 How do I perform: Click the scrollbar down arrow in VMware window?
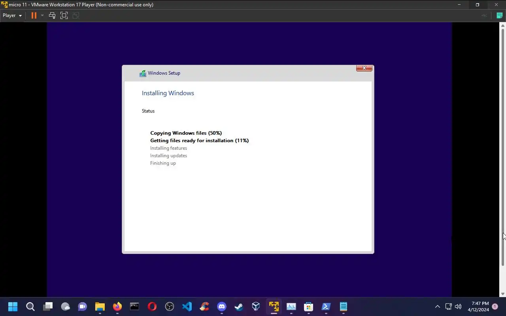pos(503,294)
